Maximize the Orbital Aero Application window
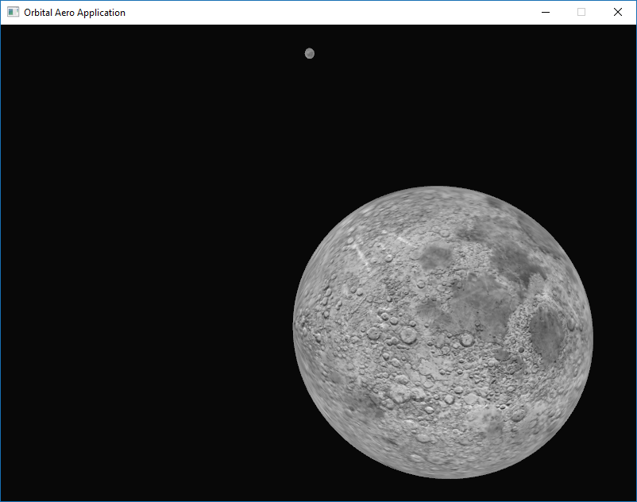This screenshot has width=637, height=502. (581, 12)
